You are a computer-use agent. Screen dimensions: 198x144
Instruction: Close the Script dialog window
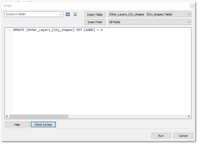coord(192,6)
